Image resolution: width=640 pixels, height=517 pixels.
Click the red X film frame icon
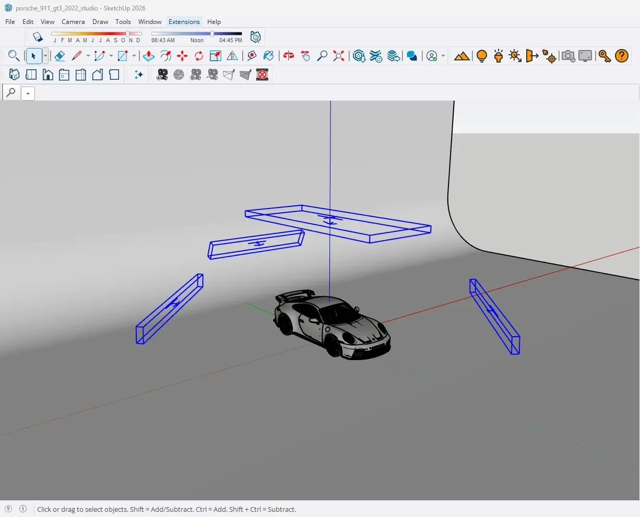(x=263, y=75)
